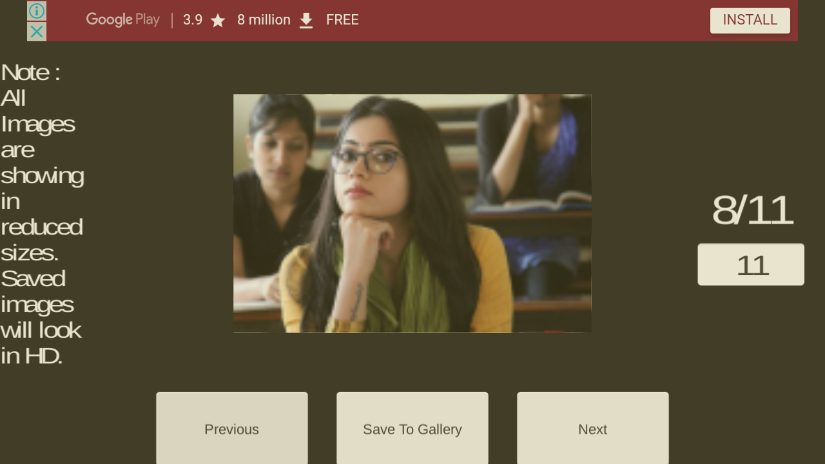Click the FREE label in the ad
Viewport: 825px width, 464px height.
[342, 20]
